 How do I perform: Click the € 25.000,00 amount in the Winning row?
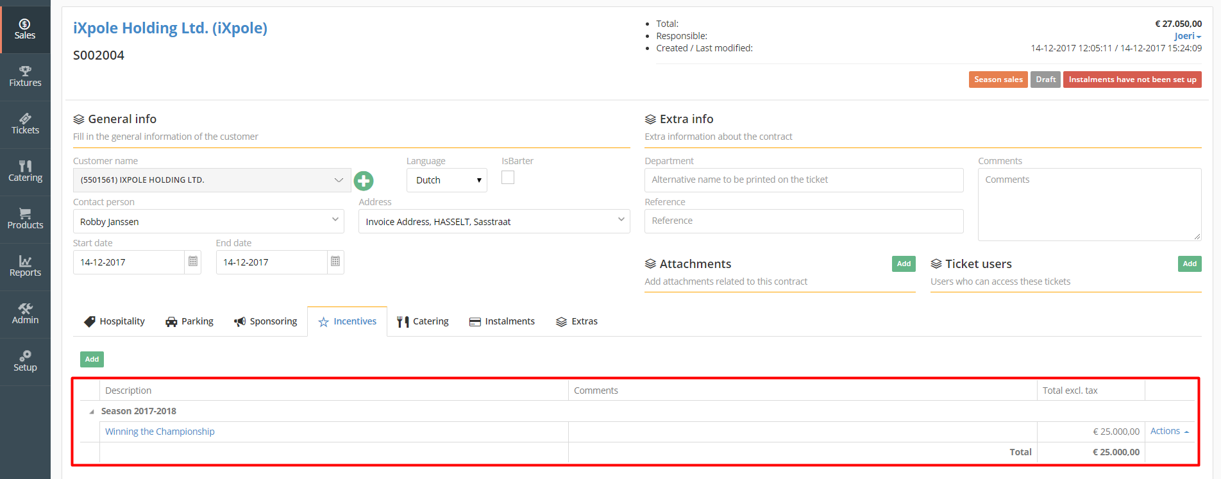point(1116,432)
